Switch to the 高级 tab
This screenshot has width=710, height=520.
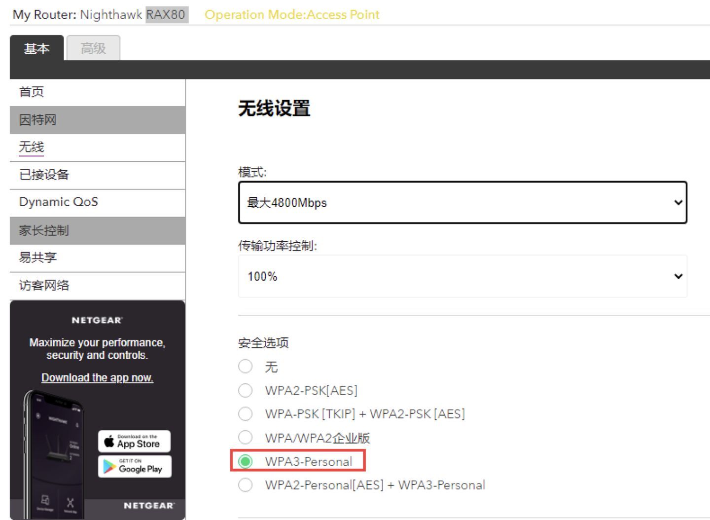[93, 48]
